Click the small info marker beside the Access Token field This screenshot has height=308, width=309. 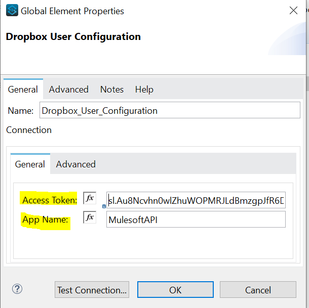104,206
